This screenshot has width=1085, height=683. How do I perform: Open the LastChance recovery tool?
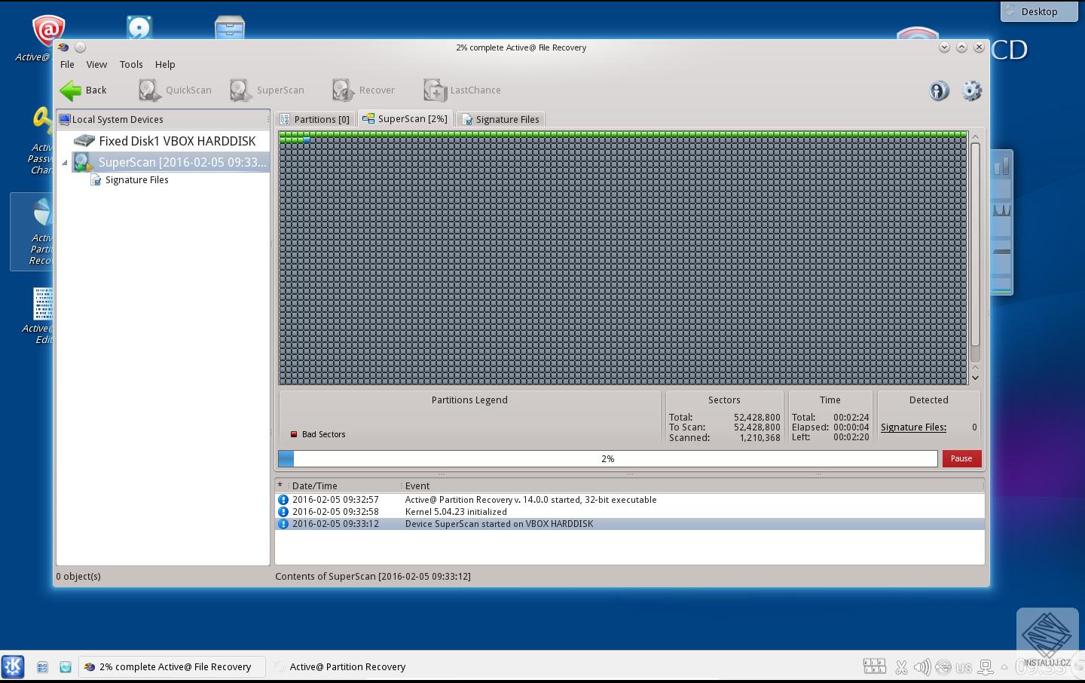462,90
